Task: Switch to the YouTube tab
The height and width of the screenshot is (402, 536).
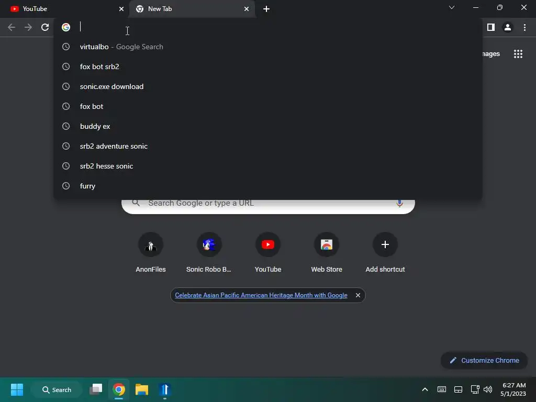Action: click(x=64, y=9)
